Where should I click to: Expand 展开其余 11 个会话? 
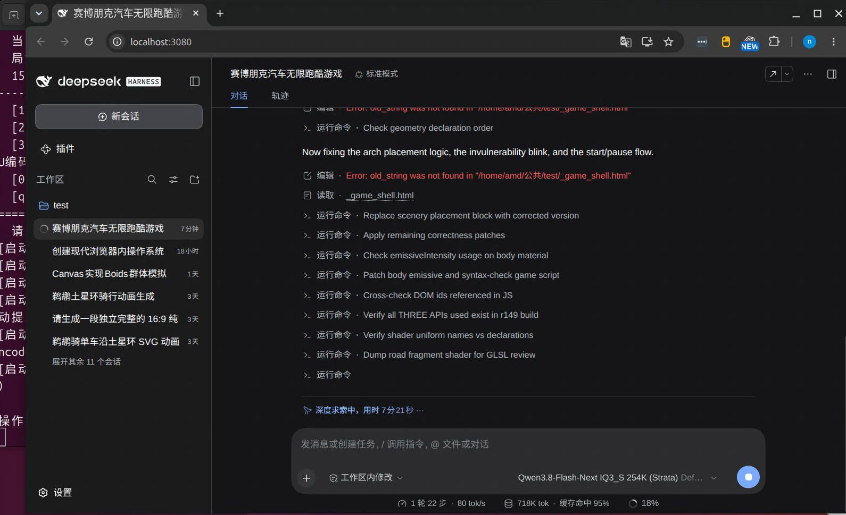(x=86, y=361)
